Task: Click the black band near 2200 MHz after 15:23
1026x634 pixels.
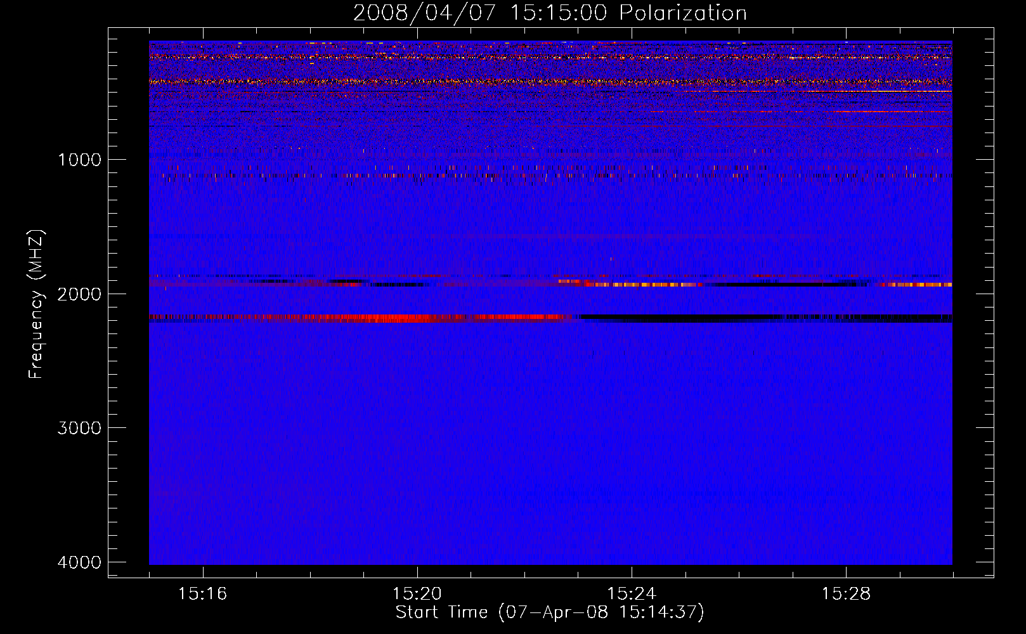Action: (765, 318)
